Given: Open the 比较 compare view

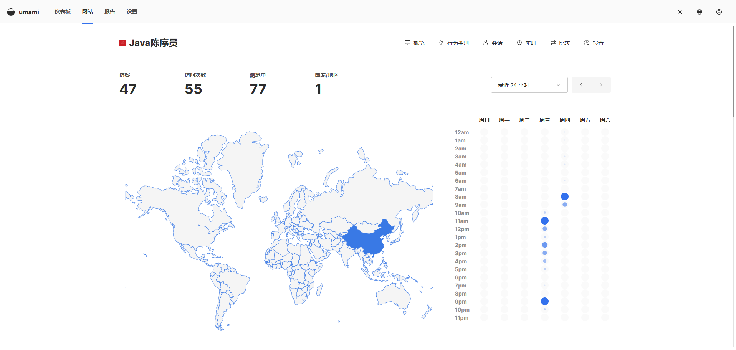Looking at the screenshot, I should 560,43.
